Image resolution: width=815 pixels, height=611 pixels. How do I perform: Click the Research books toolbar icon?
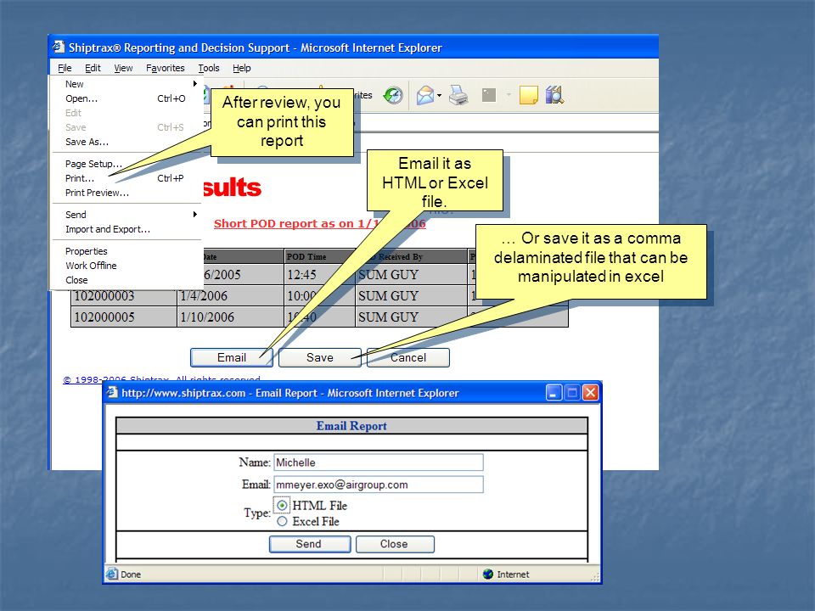point(554,95)
